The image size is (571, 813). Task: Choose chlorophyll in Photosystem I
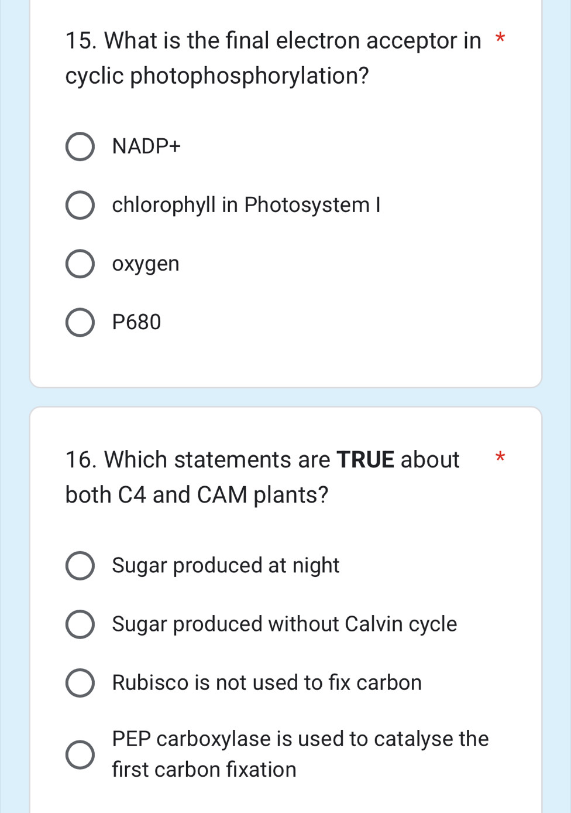(x=80, y=205)
